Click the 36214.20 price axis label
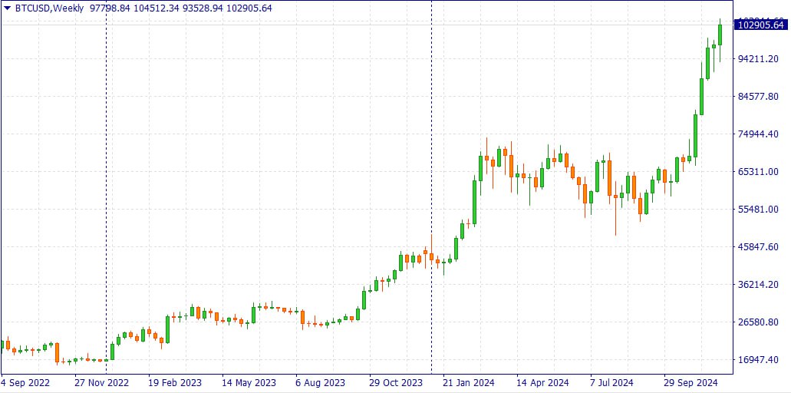The width and height of the screenshot is (791, 393). point(758,285)
